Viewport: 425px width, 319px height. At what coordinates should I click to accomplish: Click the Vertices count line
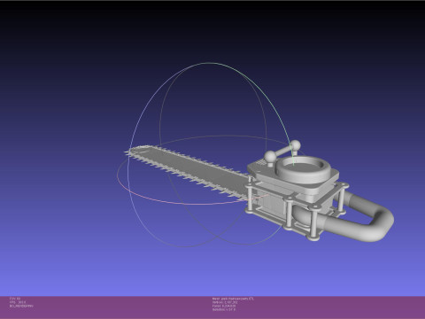click(226, 302)
